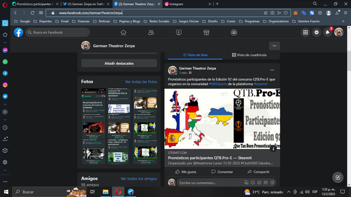Open Facebook home feed icon
Screen dimensions: 351x197
pyautogui.click(x=123, y=33)
